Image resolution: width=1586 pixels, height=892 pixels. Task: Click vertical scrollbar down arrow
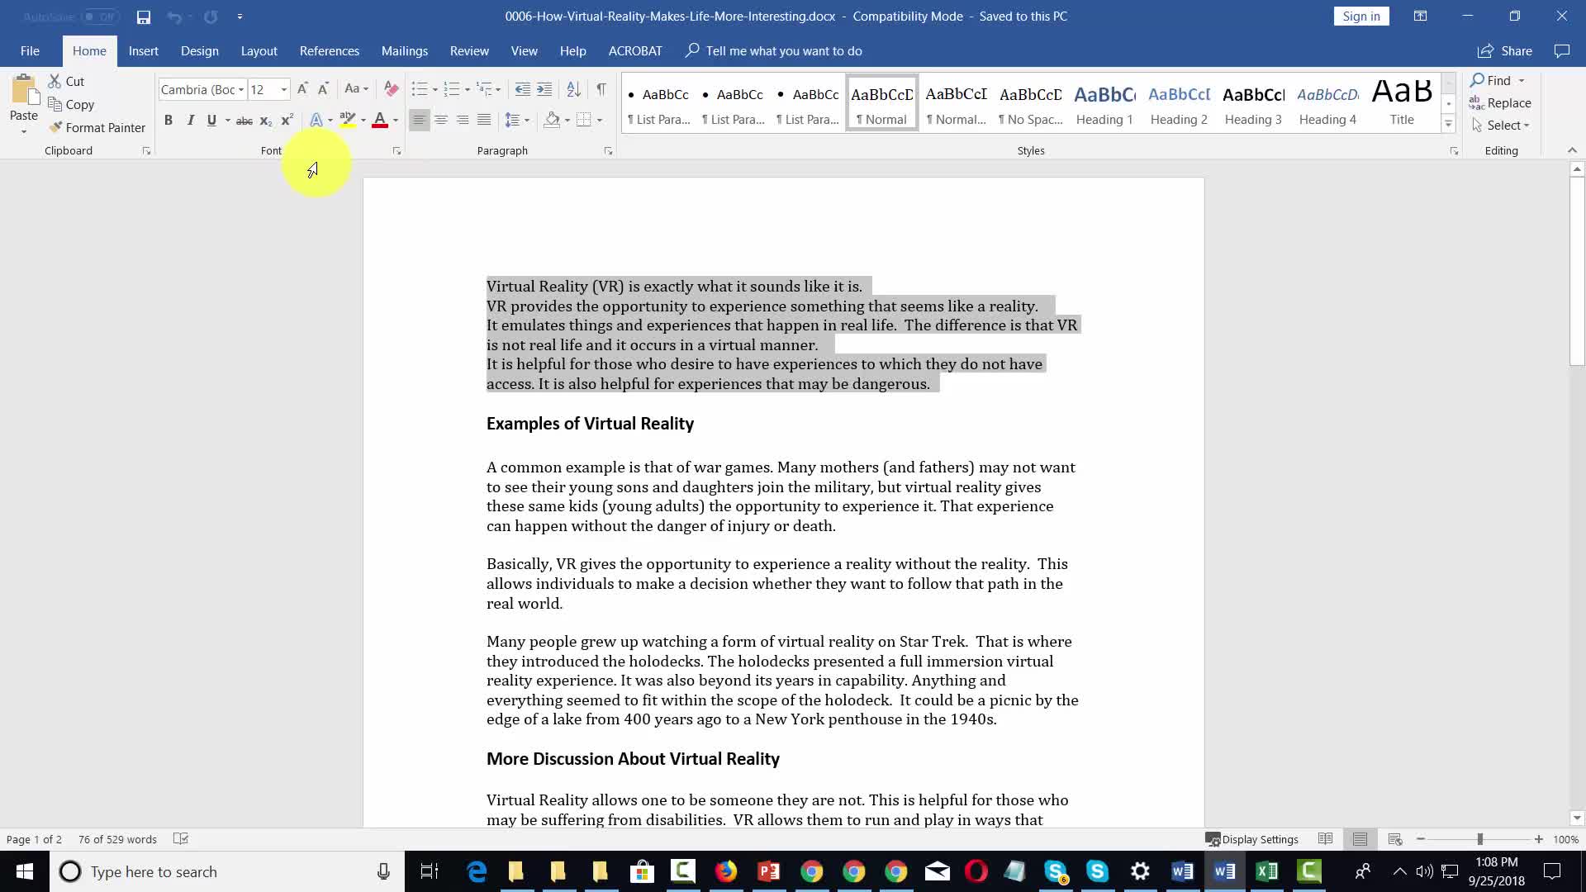(x=1577, y=818)
